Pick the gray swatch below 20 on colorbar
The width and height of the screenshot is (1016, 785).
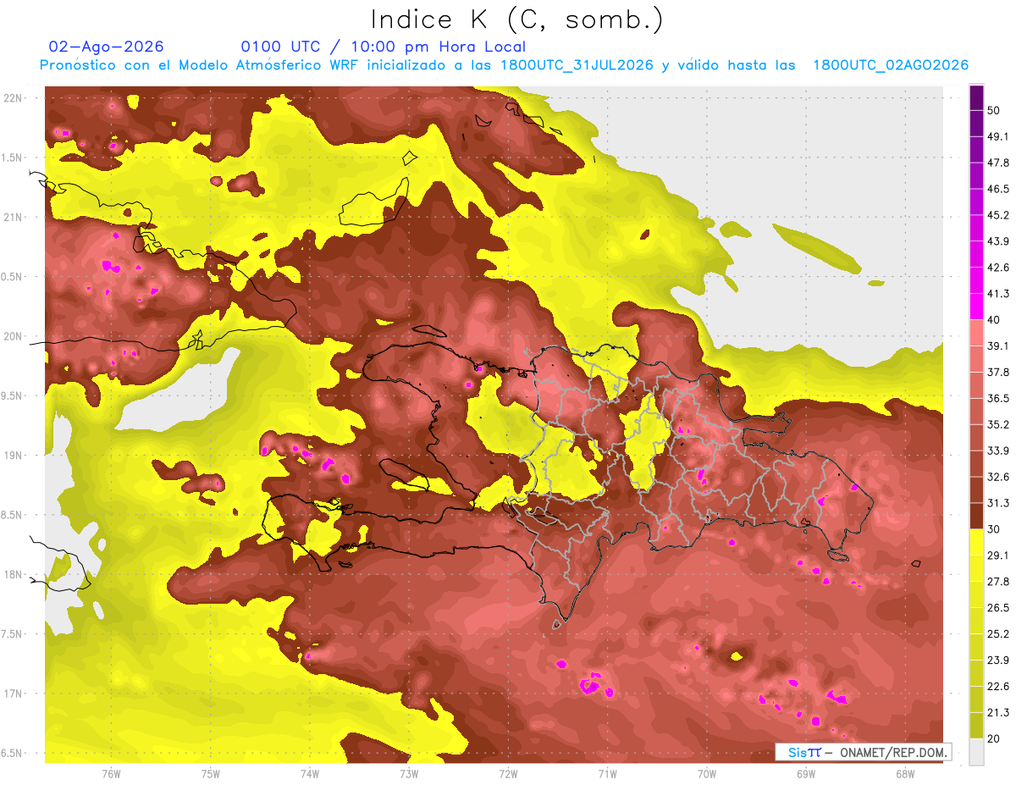point(976,752)
